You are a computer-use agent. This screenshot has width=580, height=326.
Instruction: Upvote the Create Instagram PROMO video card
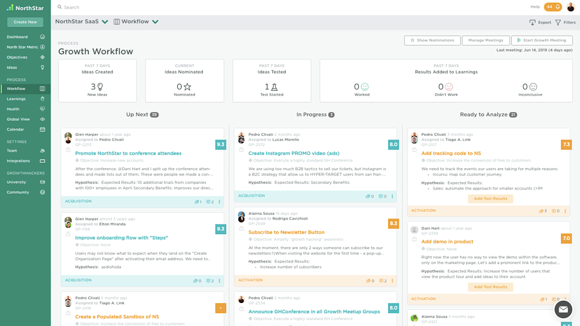tap(241, 149)
